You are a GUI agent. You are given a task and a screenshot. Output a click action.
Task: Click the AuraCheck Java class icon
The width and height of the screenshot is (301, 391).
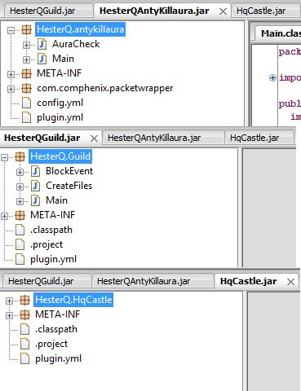tap(42, 44)
